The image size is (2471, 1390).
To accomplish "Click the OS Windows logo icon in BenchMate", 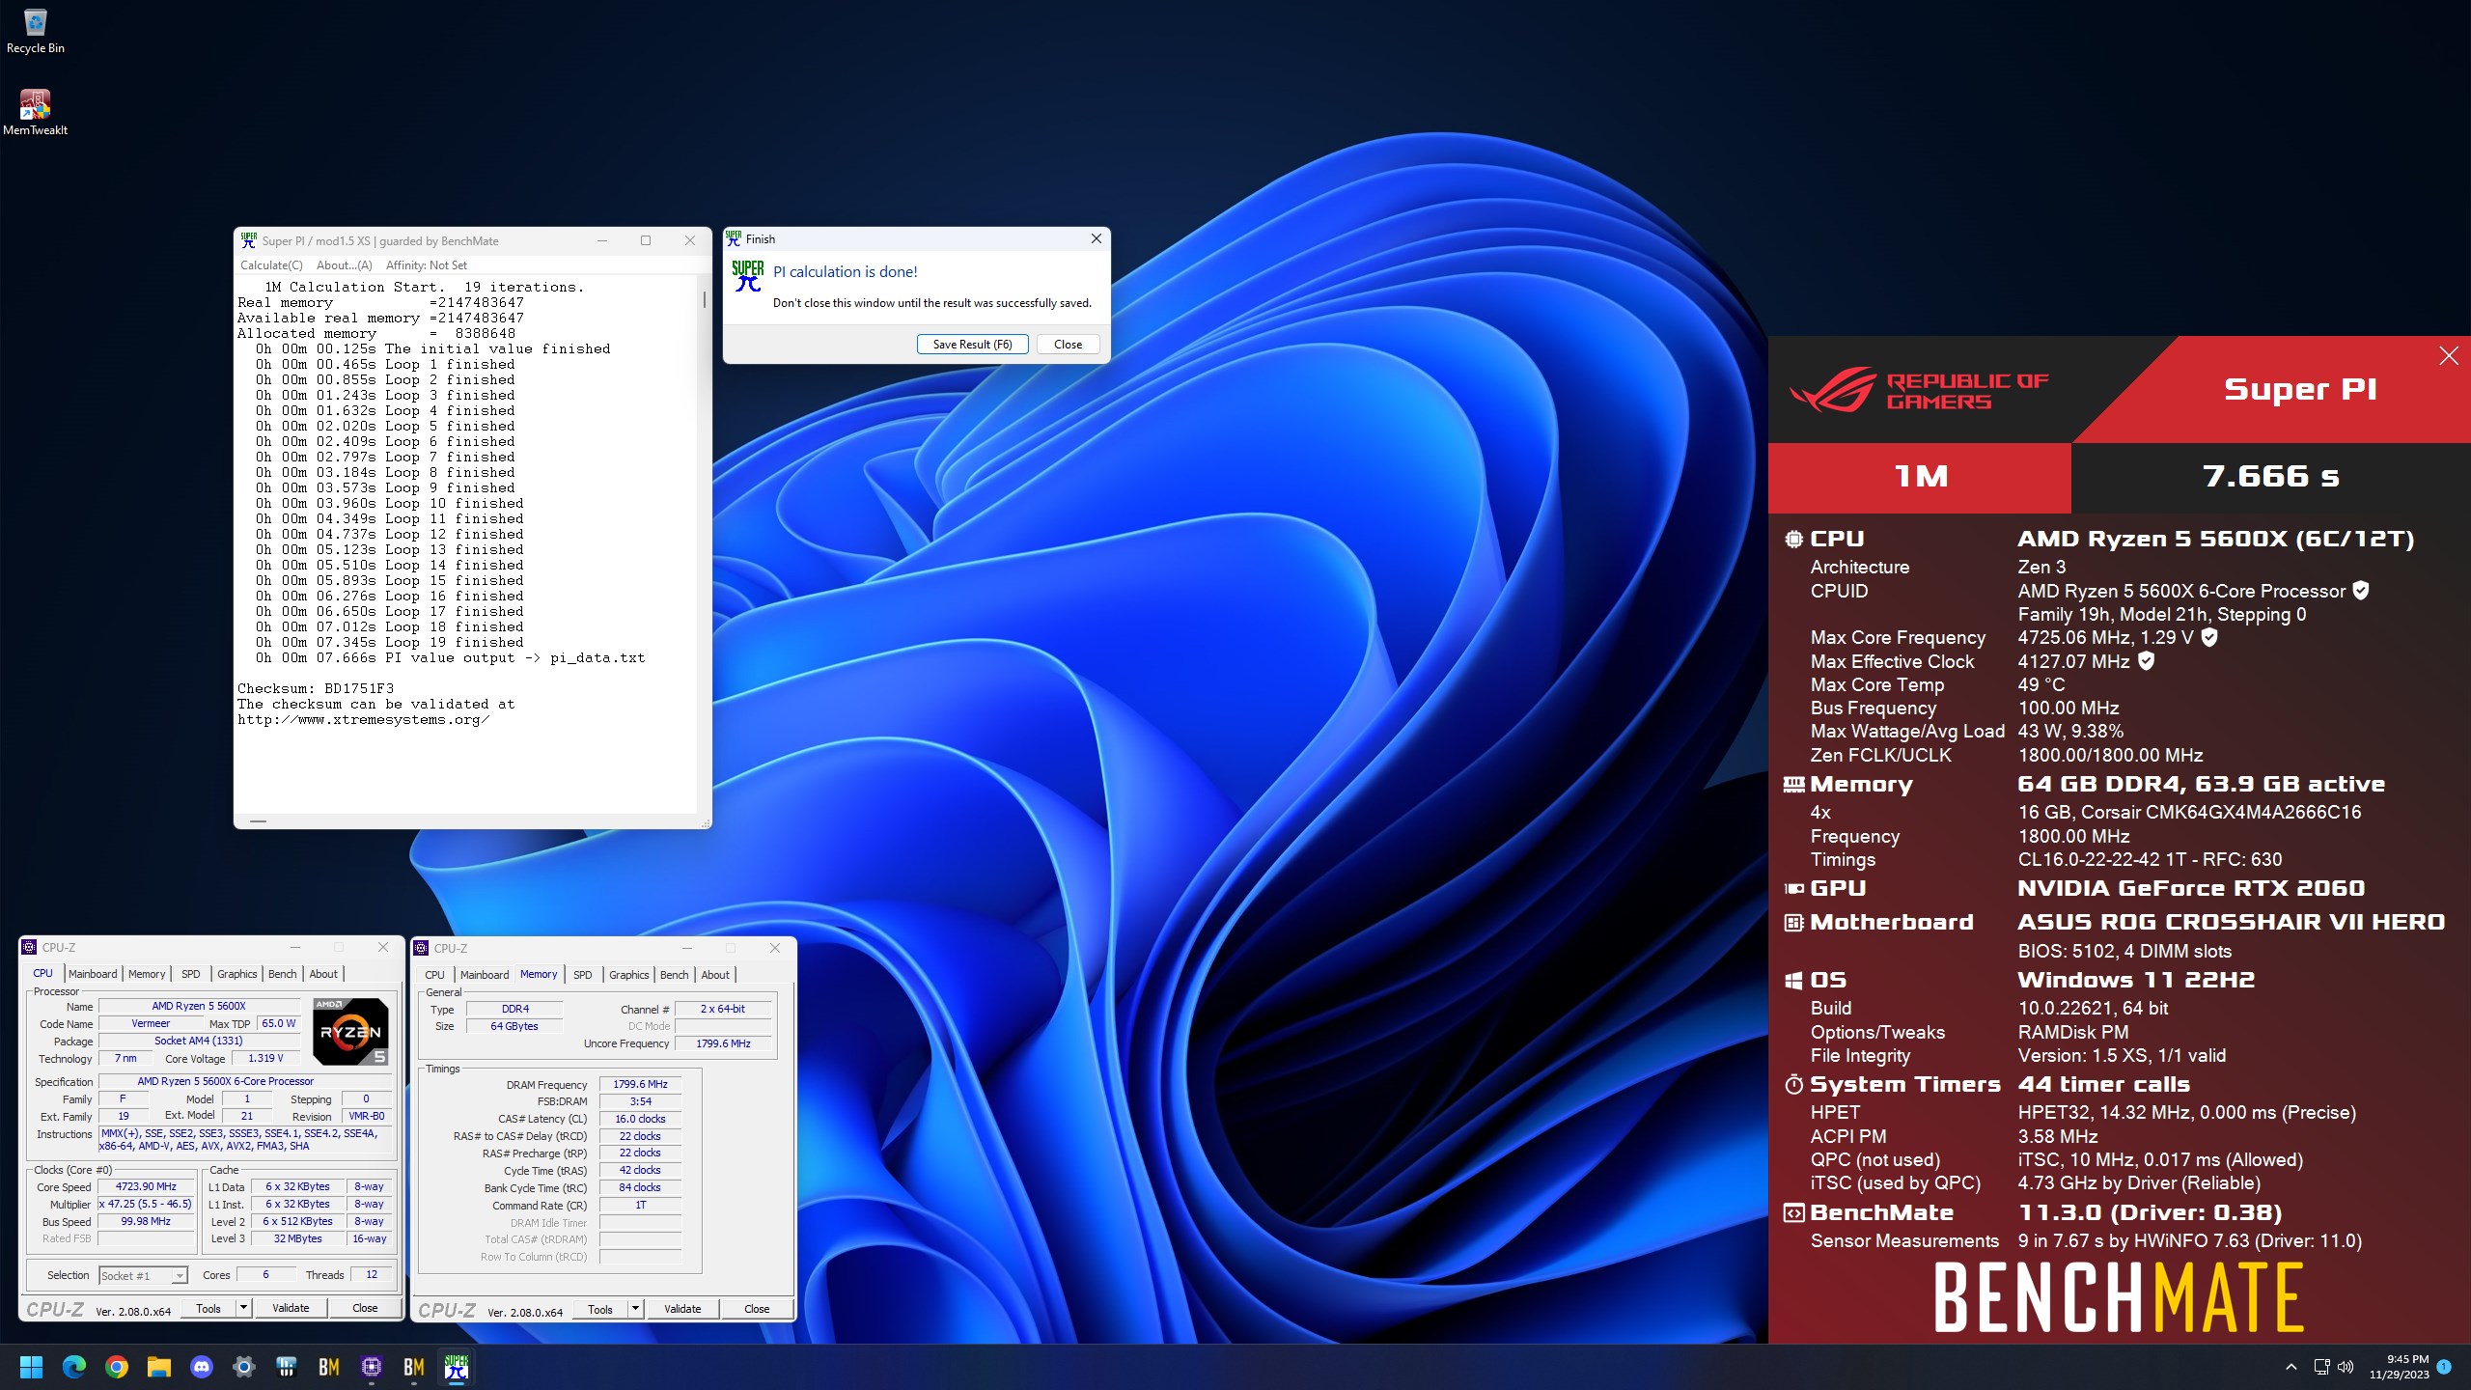I will (1793, 981).
